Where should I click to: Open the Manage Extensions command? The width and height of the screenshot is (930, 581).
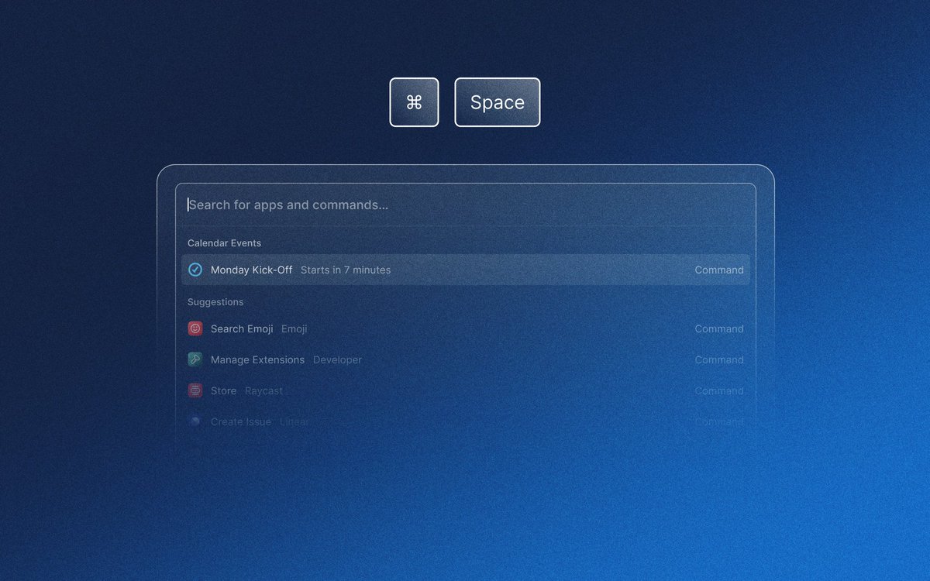click(x=466, y=359)
